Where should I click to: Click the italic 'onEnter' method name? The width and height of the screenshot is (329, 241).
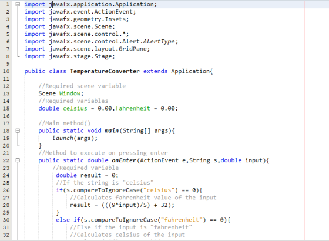[124, 160]
